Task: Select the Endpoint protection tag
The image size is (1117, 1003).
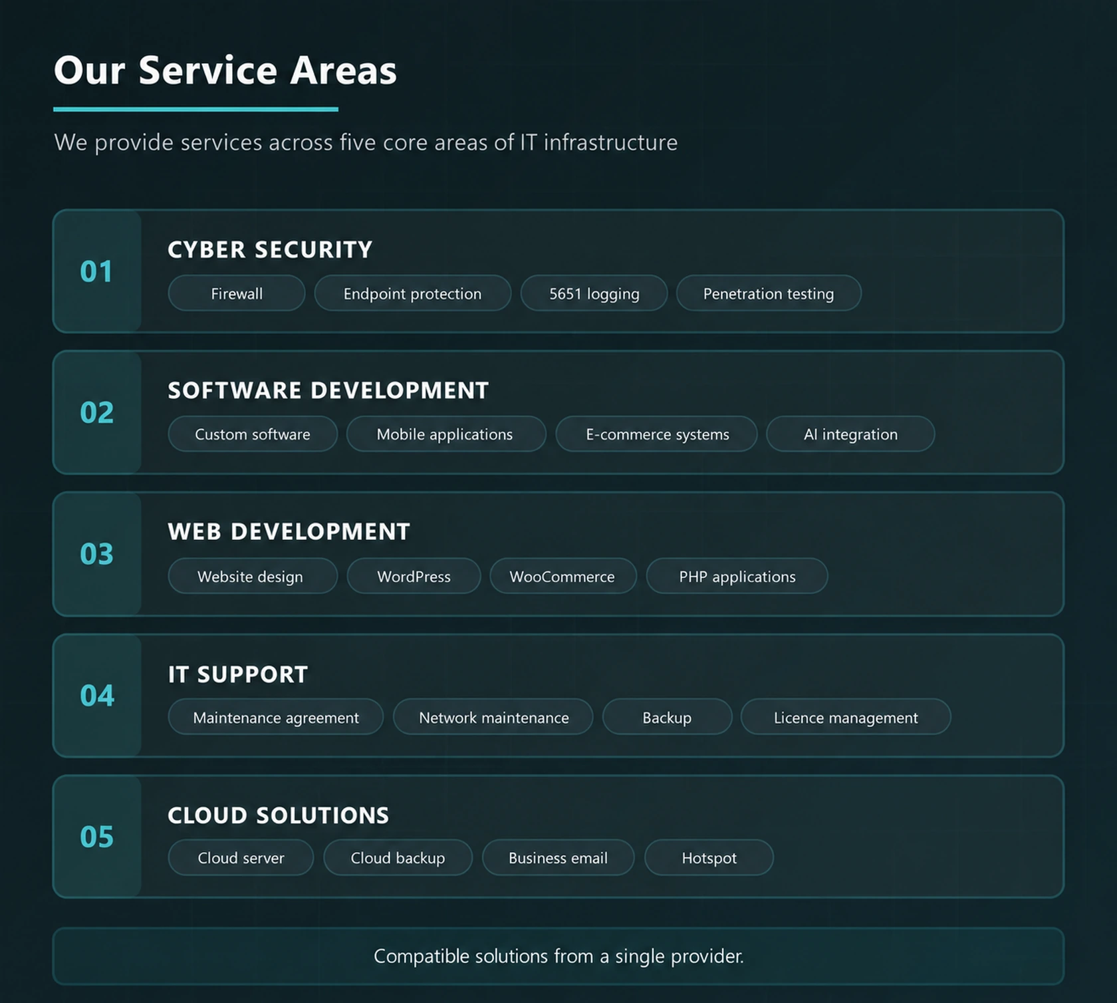Action: point(412,293)
